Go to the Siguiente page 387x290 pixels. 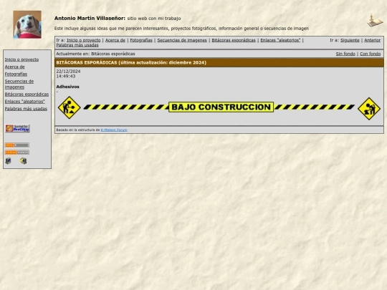pos(350,40)
